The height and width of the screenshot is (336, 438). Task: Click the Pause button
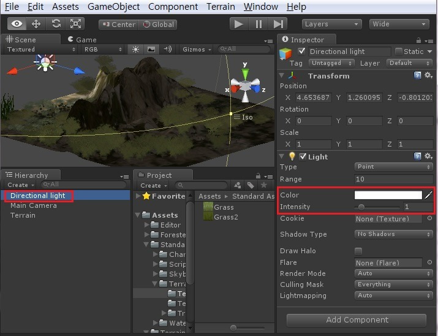click(x=259, y=24)
